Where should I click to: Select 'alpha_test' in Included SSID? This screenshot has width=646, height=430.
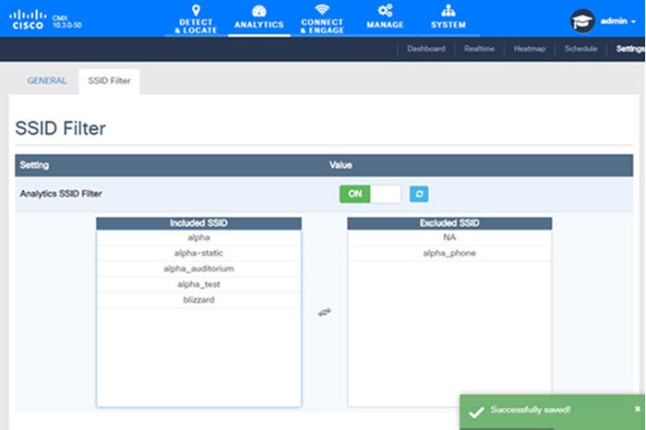pos(198,284)
